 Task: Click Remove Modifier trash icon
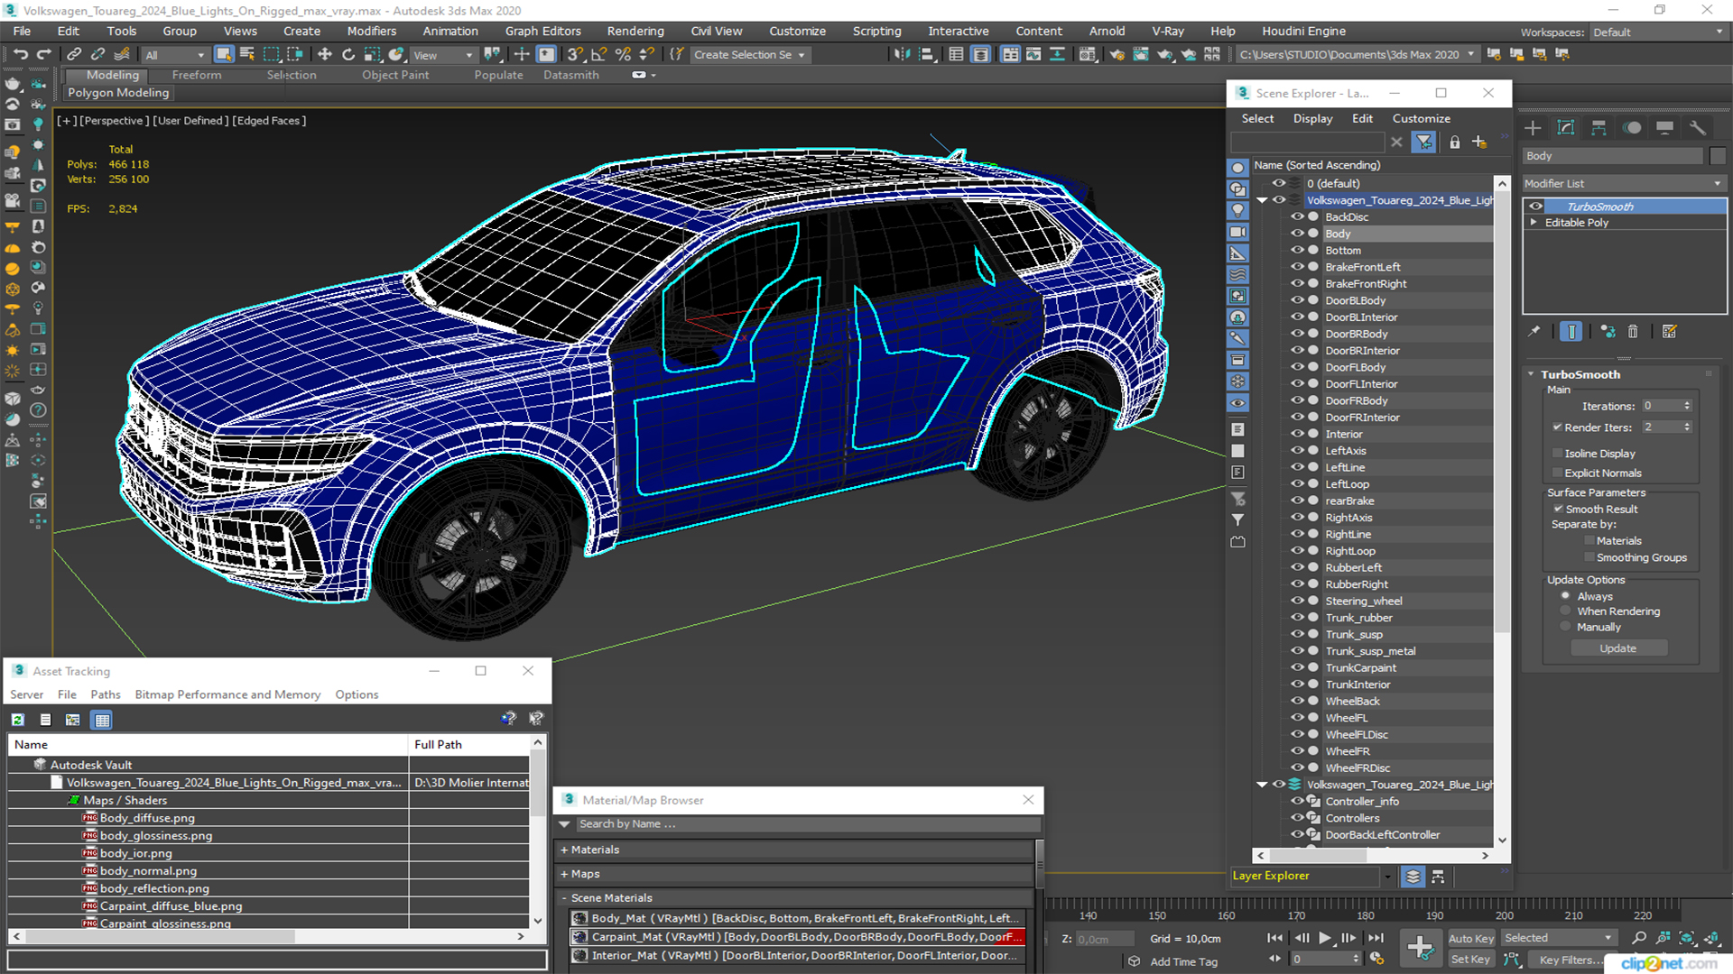(1633, 332)
